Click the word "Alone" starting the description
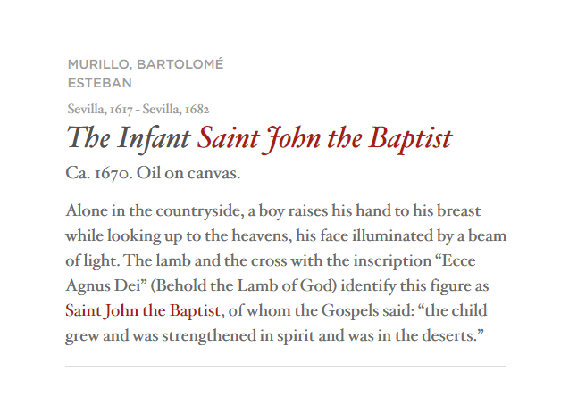The image size is (569, 396). (x=87, y=210)
